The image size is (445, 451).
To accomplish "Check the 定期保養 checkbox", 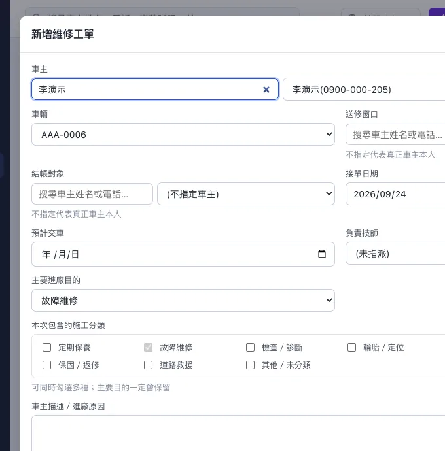I will [x=46, y=348].
